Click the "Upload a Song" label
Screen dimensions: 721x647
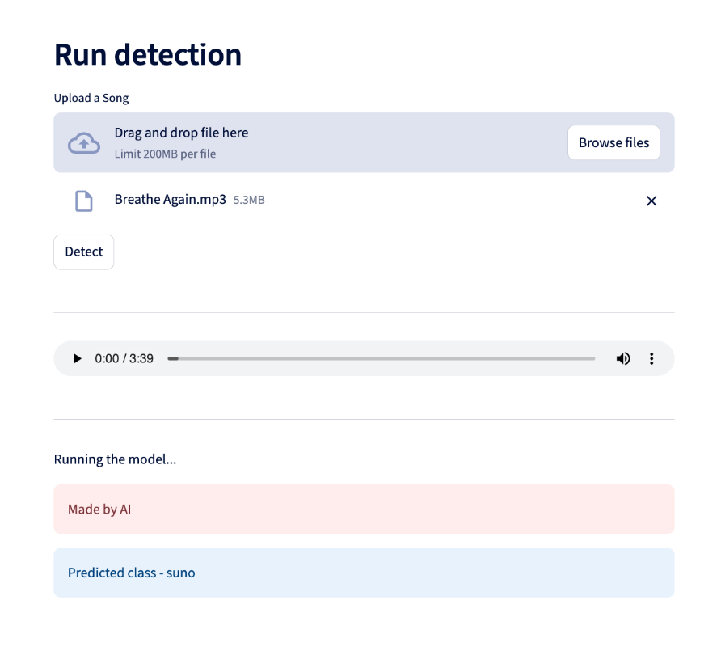91,98
